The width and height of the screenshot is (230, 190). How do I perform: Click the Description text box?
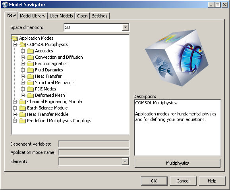click(178, 128)
